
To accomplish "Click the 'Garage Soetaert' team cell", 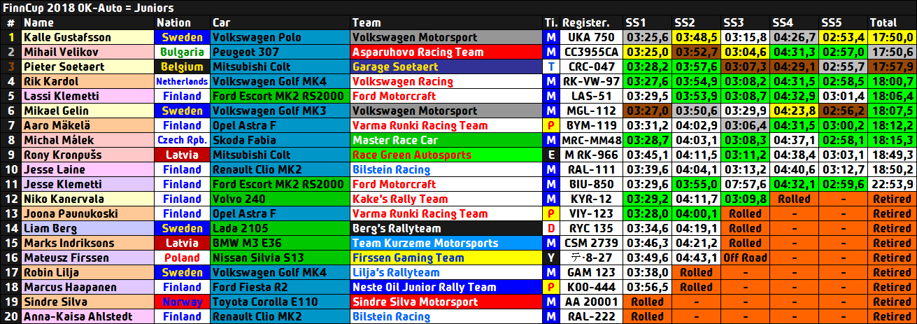I will tap(446, 66).
